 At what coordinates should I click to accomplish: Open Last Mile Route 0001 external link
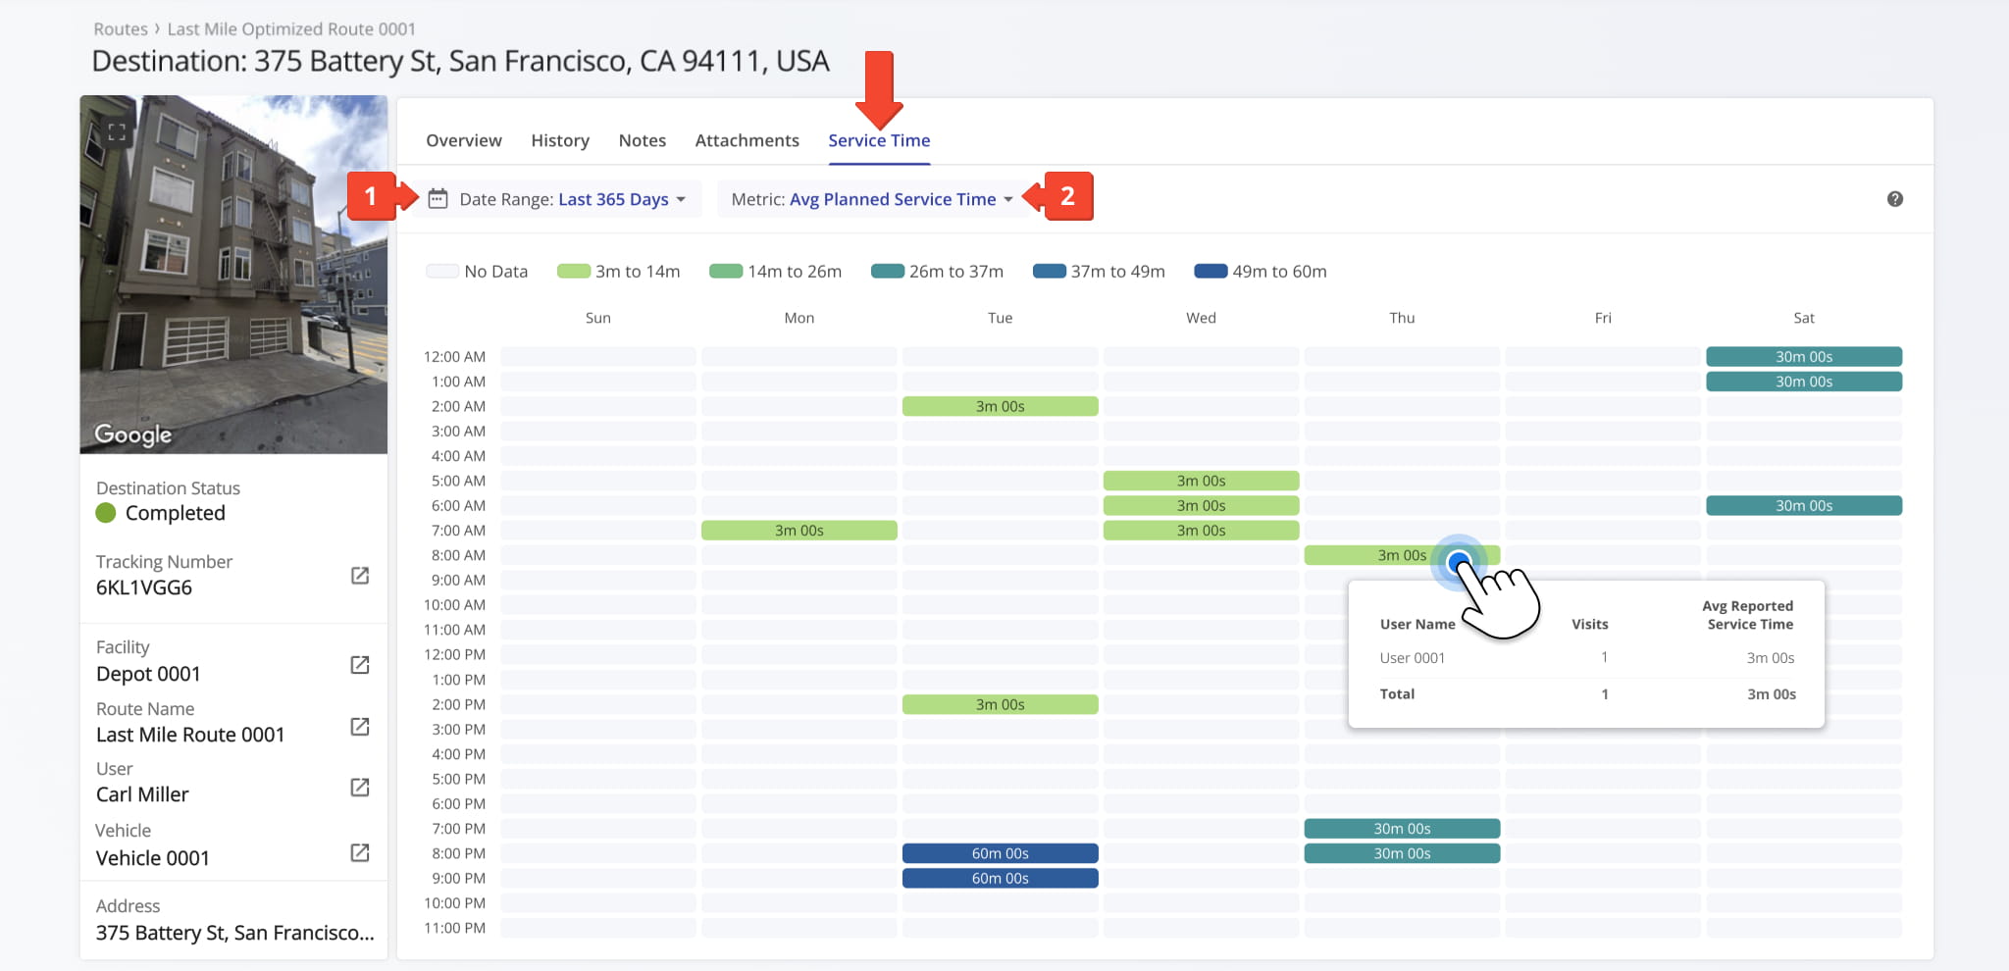pyautogui.click(x=359, y=727)
